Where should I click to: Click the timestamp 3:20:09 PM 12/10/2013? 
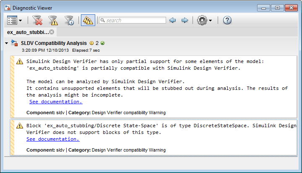point(45,50)
